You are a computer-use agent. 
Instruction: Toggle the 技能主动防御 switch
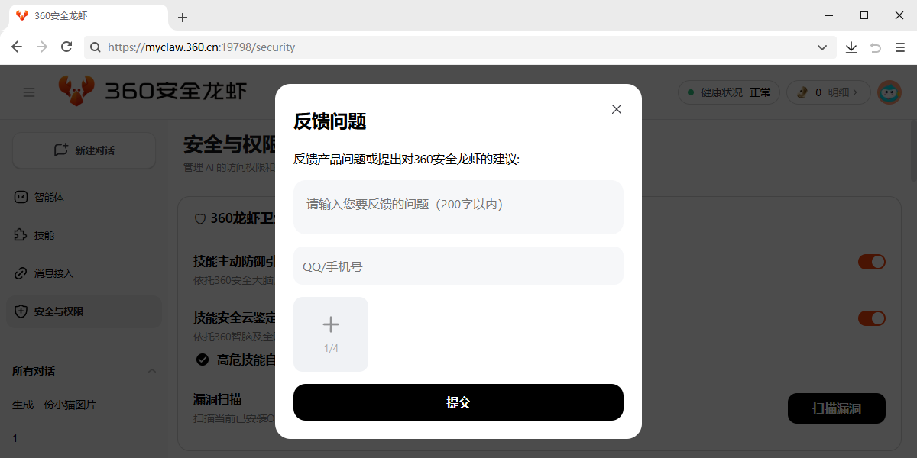(x=871, y=262)
